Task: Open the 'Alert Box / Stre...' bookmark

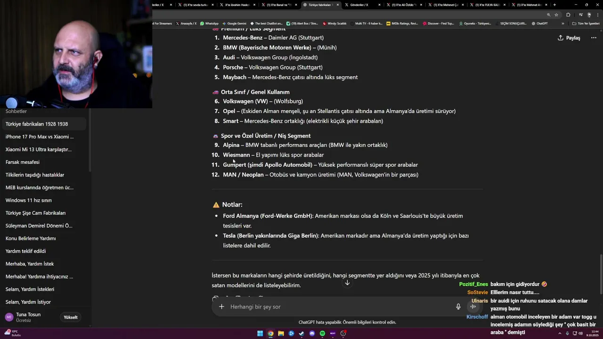Action: tap(302, 23)
